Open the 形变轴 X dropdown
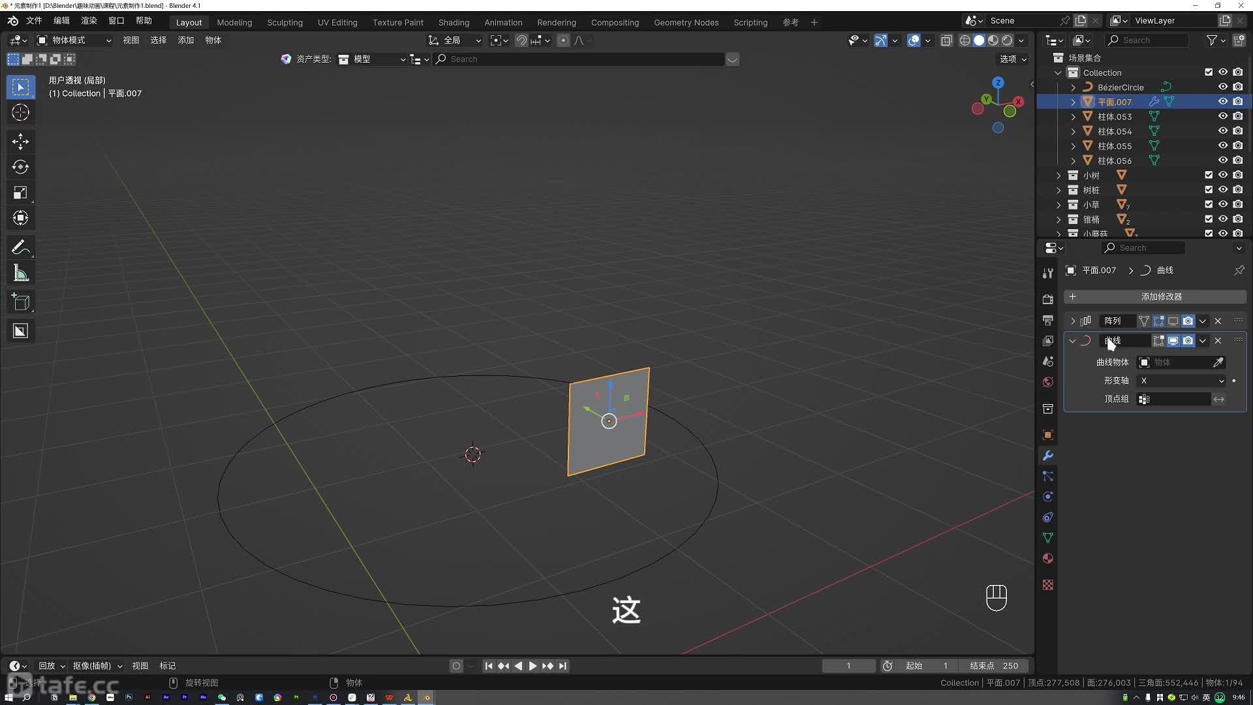The width and height of the screenshot is (1253, 705). (1182, 381)
